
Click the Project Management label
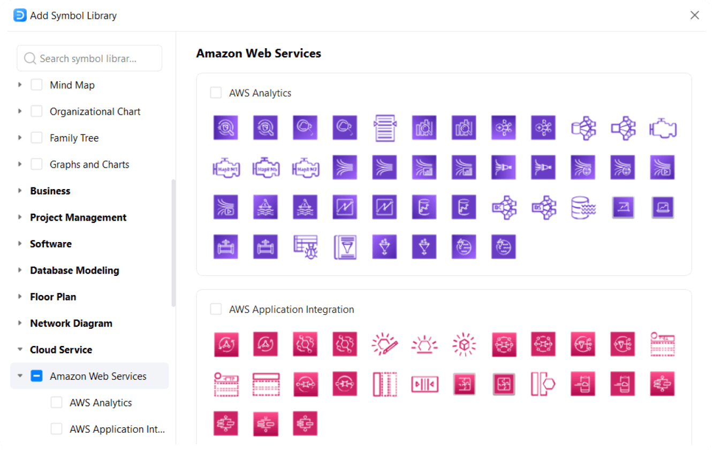(x=78, y=217)
